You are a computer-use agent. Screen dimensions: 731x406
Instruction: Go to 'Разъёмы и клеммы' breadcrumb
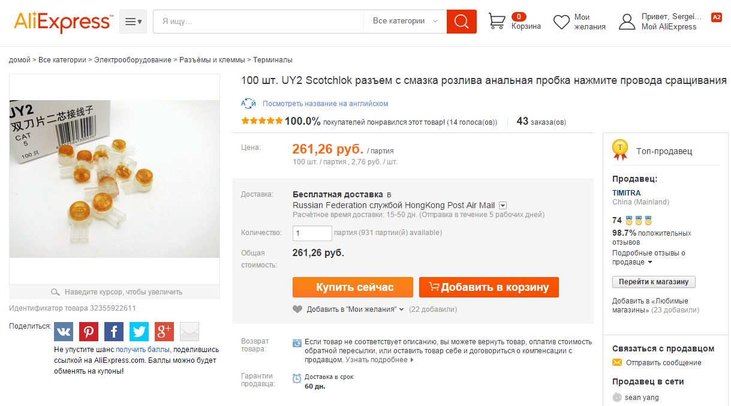pyautogui.click(x=212, y=60)
